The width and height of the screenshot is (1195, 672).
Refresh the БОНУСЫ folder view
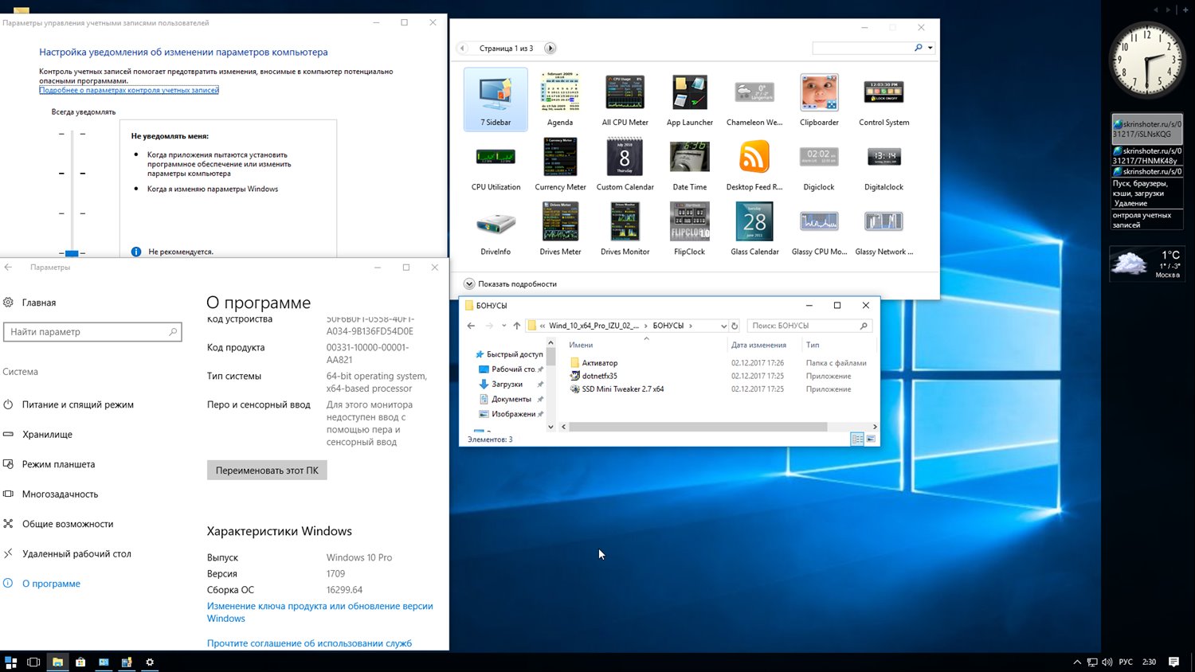[x=735, y=326]
